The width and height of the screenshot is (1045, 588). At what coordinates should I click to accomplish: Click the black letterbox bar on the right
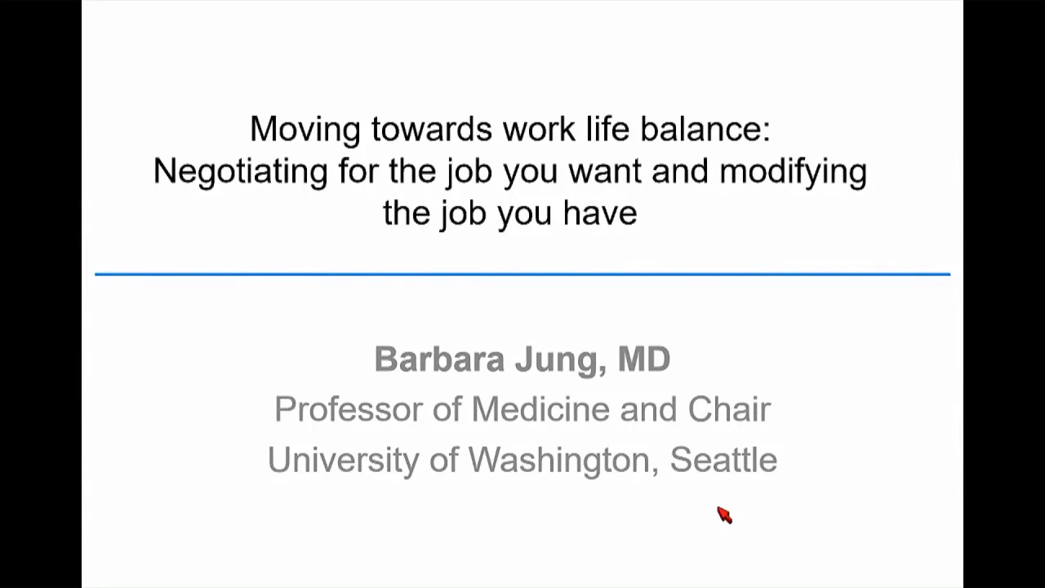[1004, 294]
